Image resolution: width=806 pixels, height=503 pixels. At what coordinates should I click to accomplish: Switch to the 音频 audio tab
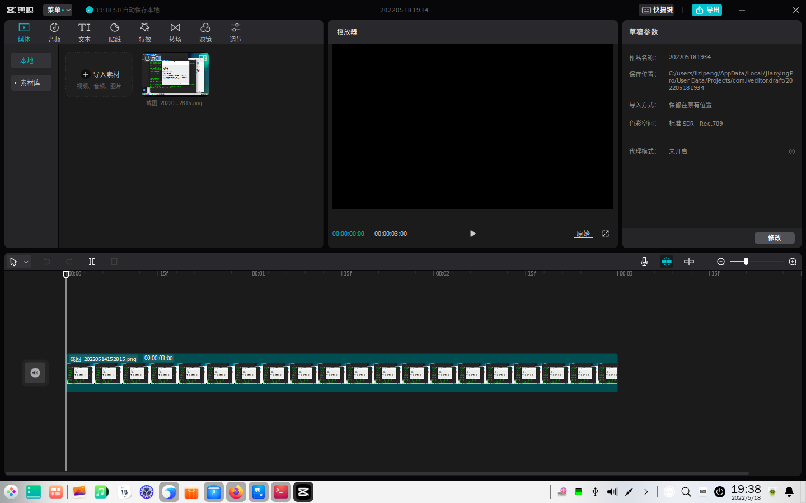pyautogui.click(x=54, y=32)
